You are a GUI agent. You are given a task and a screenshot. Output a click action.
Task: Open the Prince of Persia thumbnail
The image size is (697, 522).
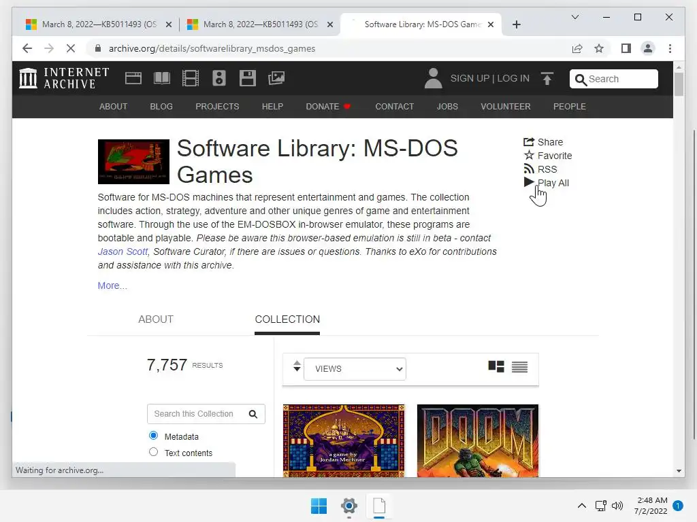(344, 440)
